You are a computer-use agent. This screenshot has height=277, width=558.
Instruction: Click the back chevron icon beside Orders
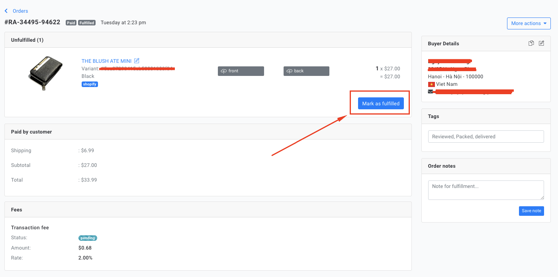(x=6, y=11)
